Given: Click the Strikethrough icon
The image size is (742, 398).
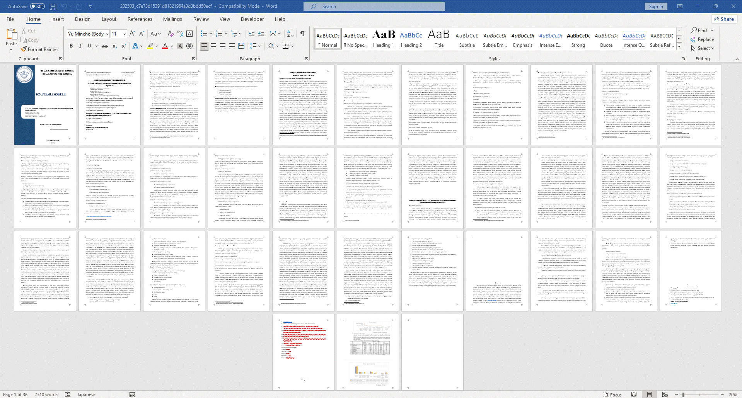Looking at the screenshot, I should click(x=104, y=46).
